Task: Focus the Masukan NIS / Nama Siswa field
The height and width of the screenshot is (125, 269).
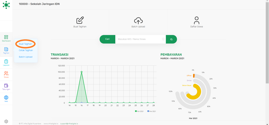Action: click(141, 39)
